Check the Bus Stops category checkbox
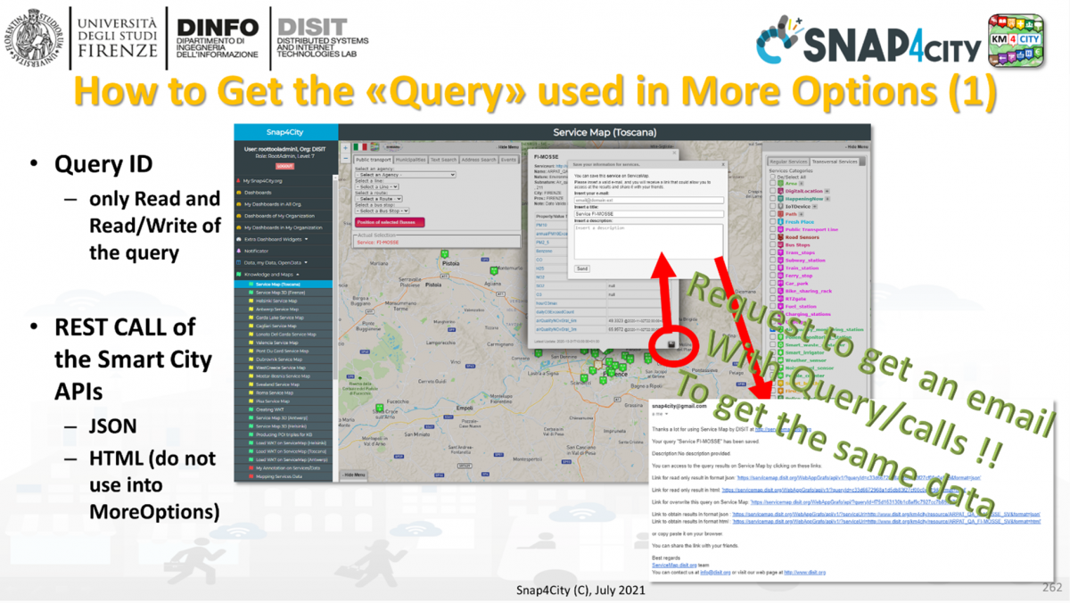1070x603 pixels. coord(773,244)
